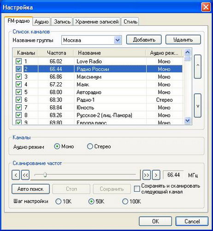
Task: Click the frequency scan slider thumb
Action: click(45, 175)
